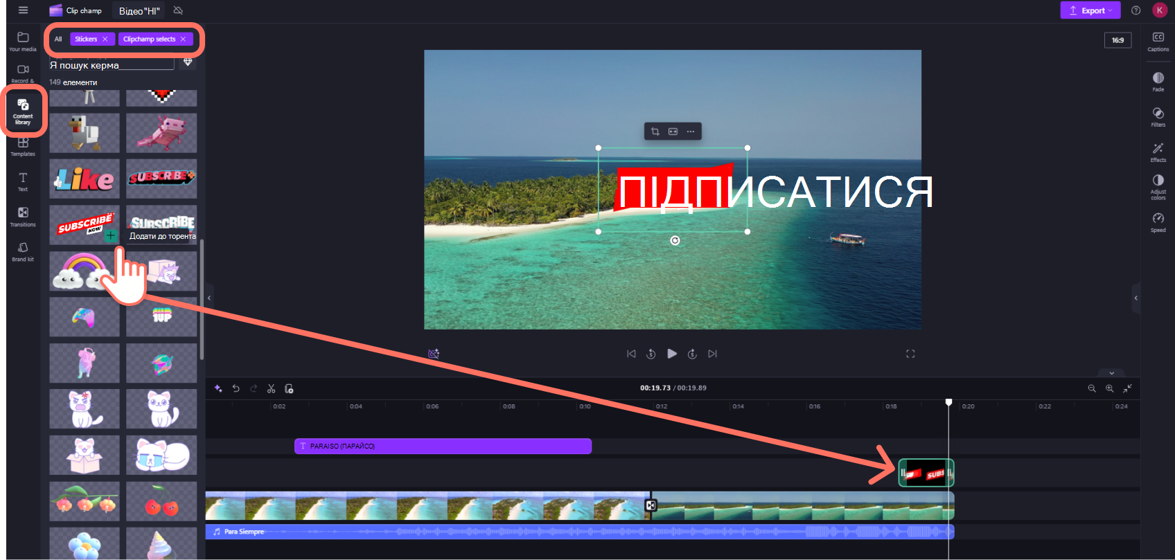Image resolution: width=1175 pixels, height=560 pixels.
Task: Open the Brand kit panel
Action: click(x=23, y=252)
